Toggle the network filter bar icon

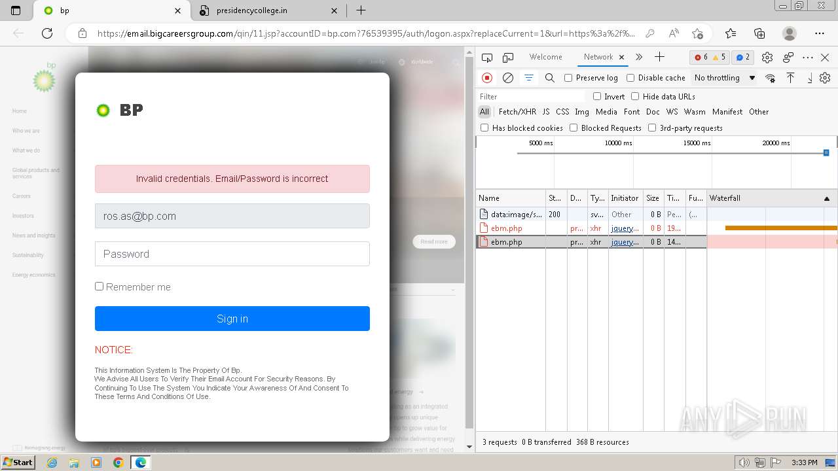coord(529,78)
